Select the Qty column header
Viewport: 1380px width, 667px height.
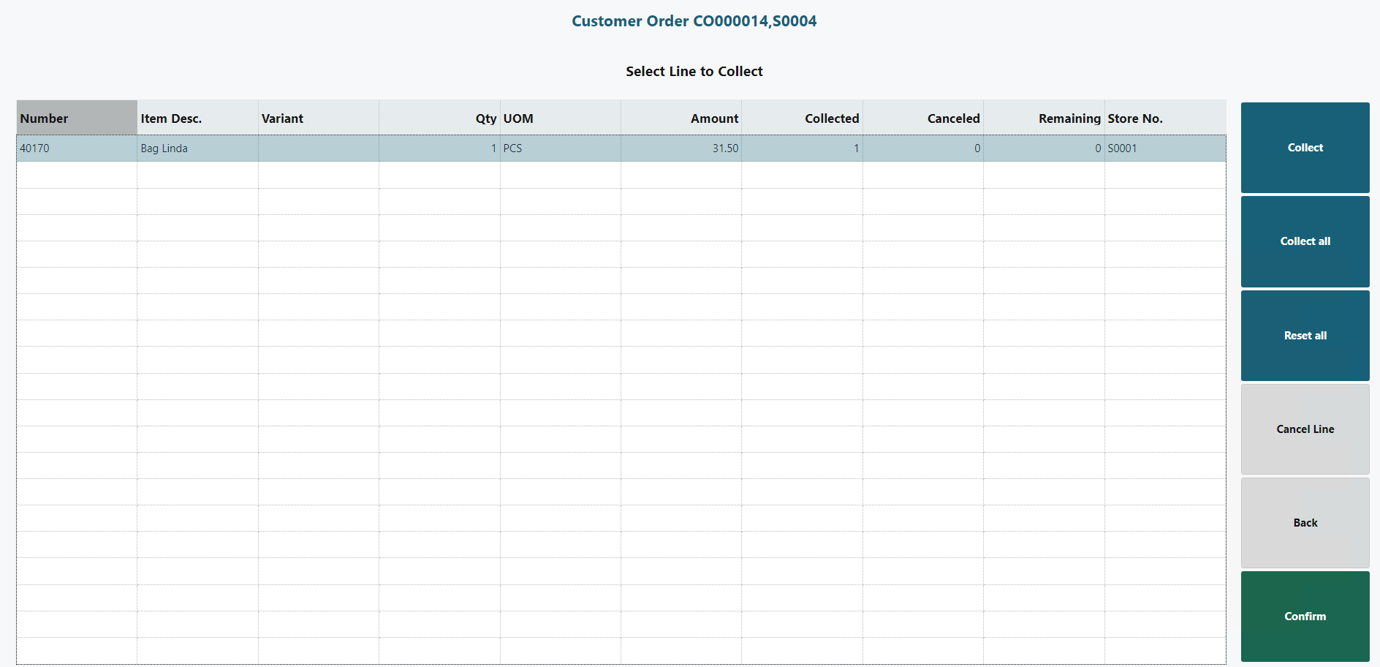439,118
